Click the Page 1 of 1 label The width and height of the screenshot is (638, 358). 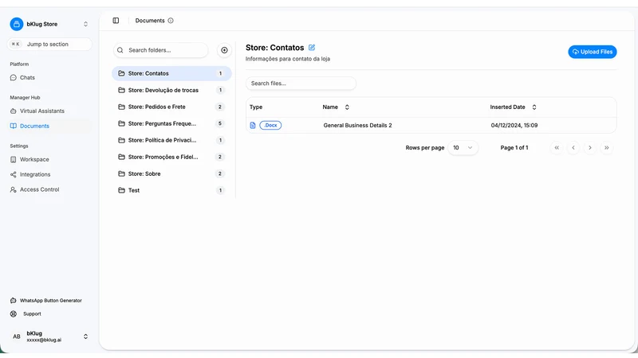(x=514, y=148)
